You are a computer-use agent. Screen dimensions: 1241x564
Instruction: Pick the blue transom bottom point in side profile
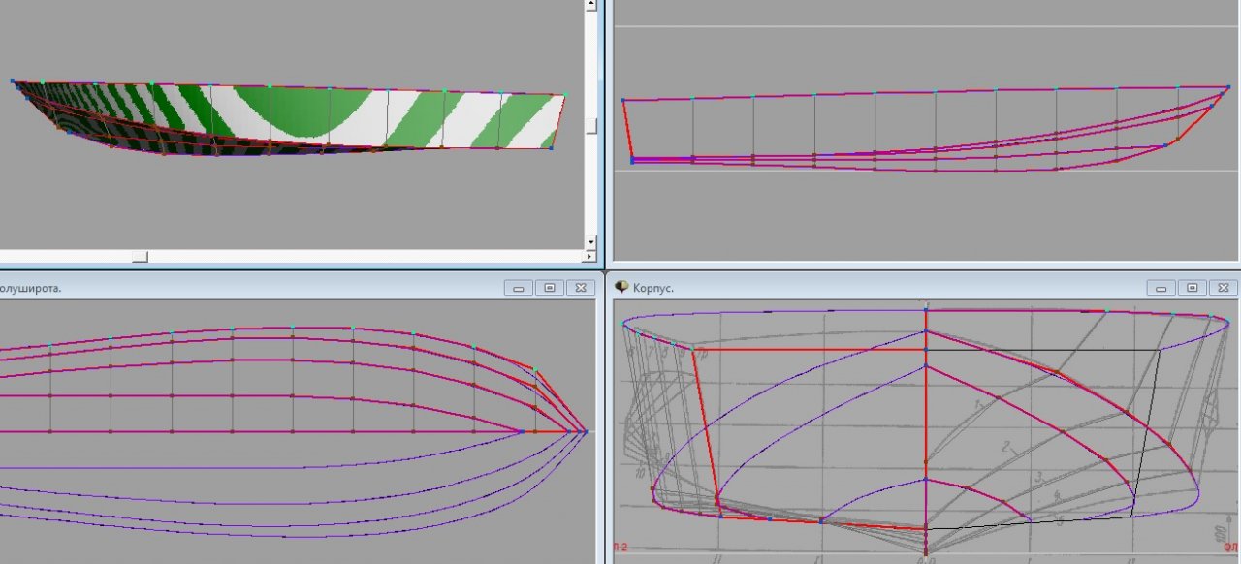pyautogui.click(x=632, y=160)
